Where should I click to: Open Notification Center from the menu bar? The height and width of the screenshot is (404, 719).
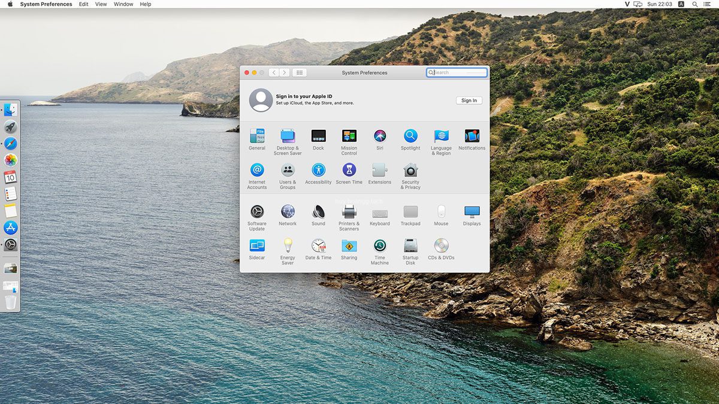[708, 4]
